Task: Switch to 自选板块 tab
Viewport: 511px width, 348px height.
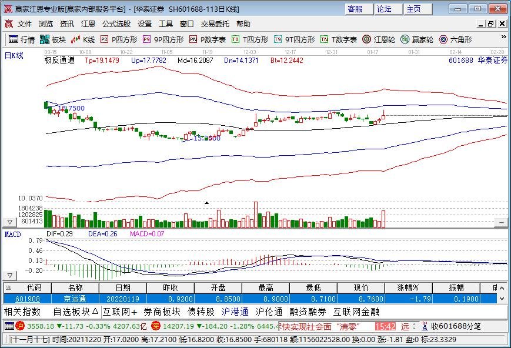Action: (76, 312)
